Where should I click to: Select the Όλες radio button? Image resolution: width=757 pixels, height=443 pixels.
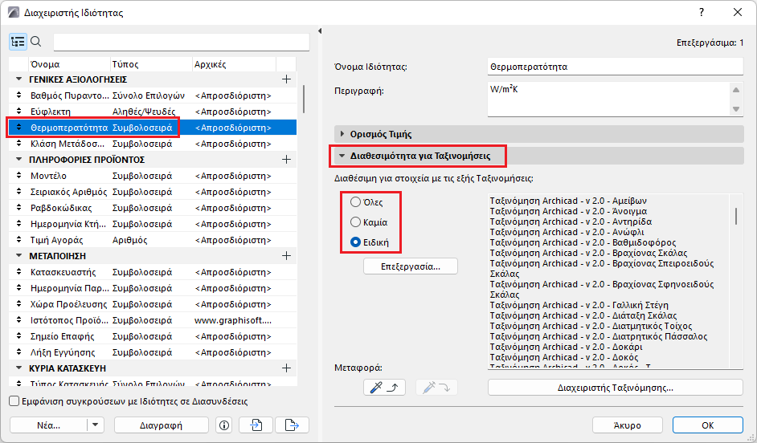point(355,202)
